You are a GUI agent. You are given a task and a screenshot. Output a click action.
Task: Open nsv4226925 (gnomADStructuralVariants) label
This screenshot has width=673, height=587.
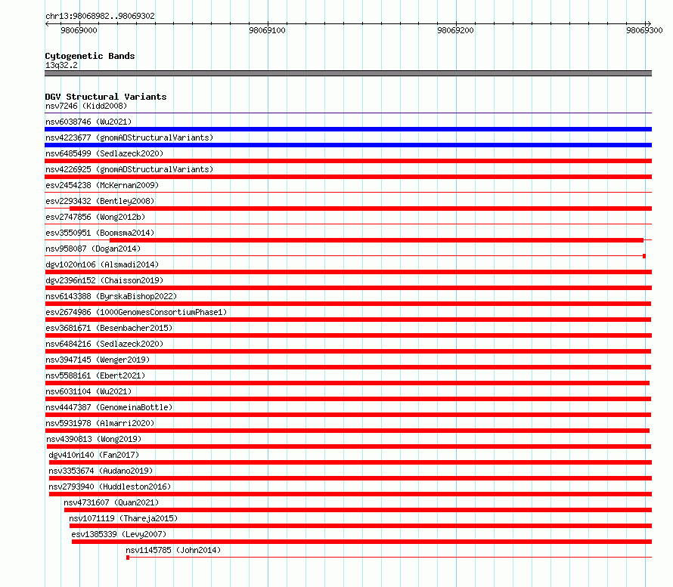[x=129, y=169]
